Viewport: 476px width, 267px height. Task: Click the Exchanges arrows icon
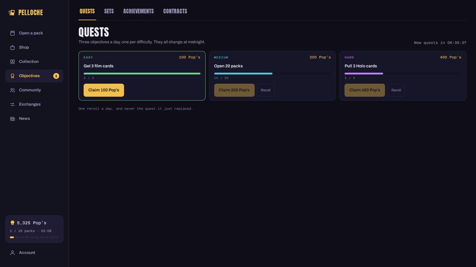pyautogui.click(x=12, y=104)
